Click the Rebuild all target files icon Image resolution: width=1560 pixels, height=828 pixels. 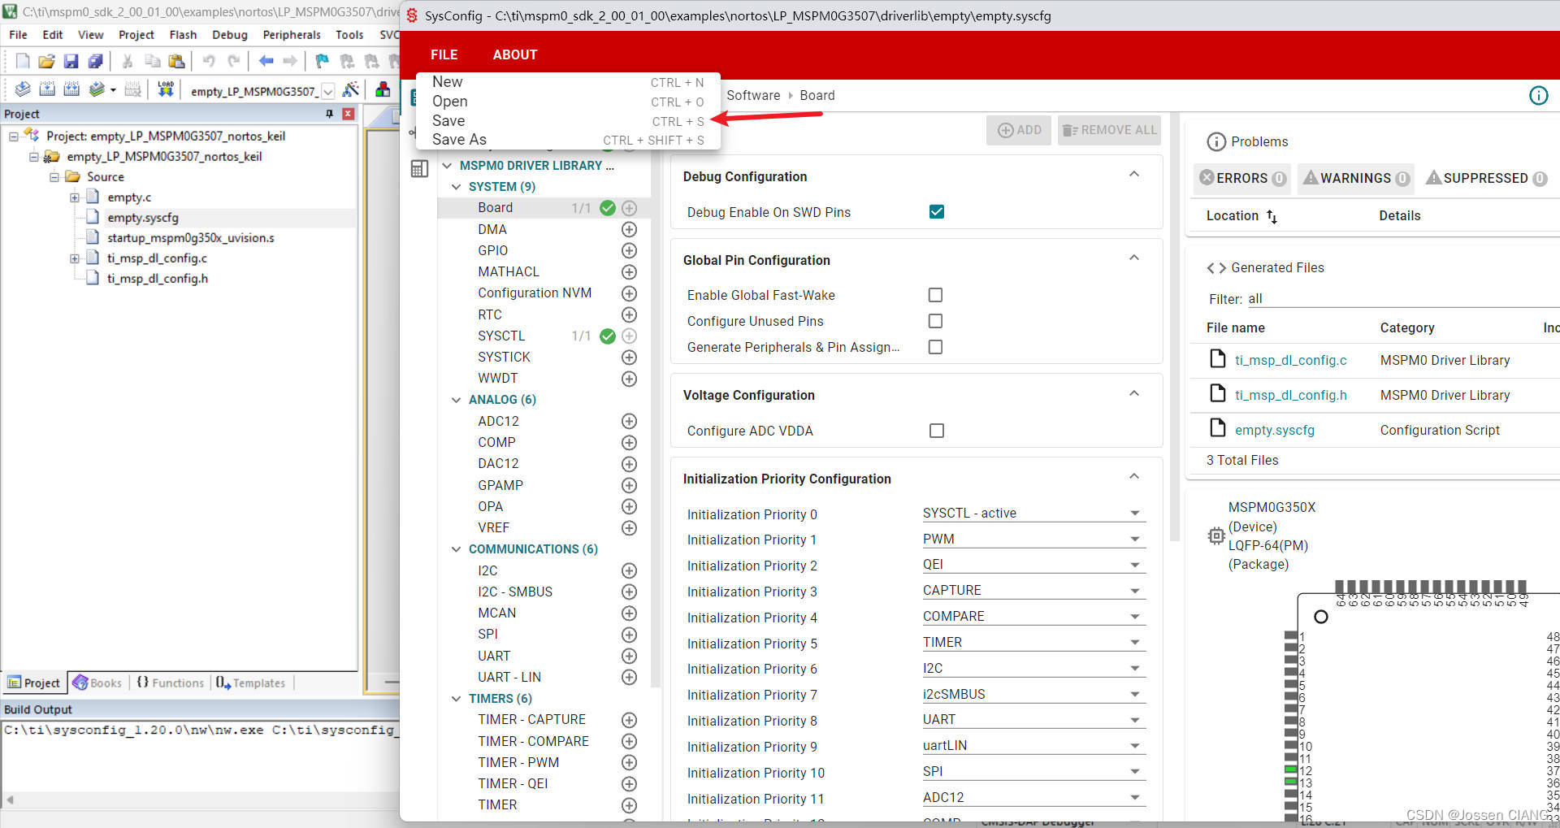pos(71,89)
